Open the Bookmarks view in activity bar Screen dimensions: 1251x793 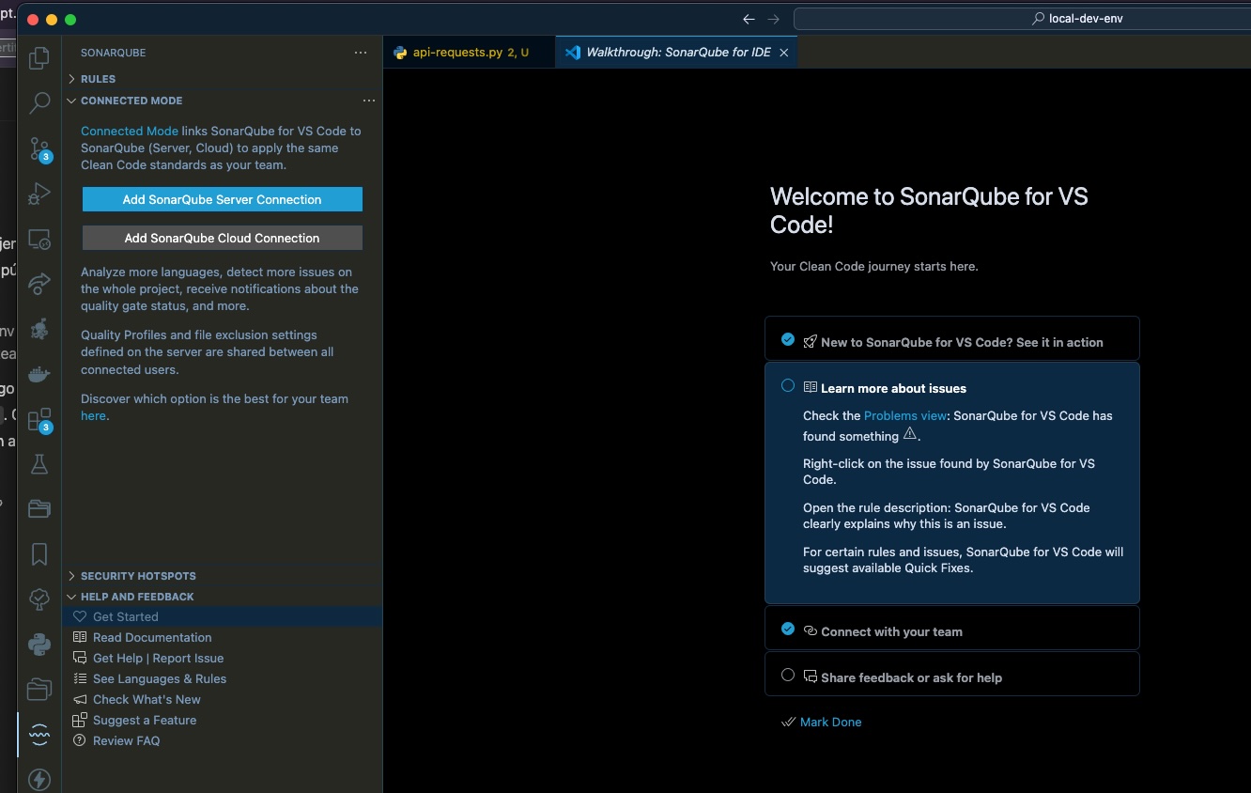tap(39, 554)
